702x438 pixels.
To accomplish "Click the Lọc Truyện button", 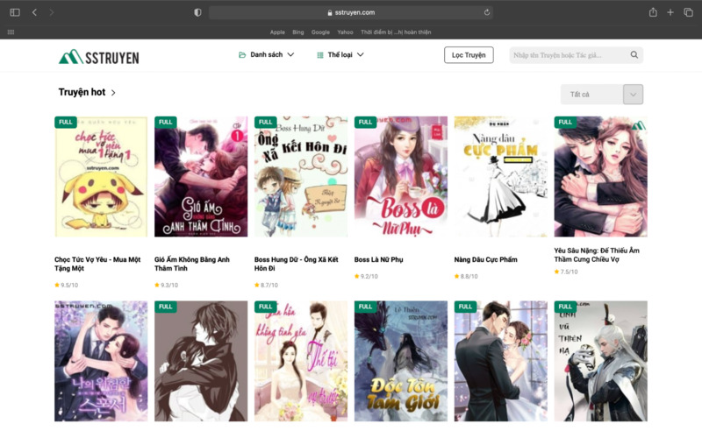I will point(469,55).
